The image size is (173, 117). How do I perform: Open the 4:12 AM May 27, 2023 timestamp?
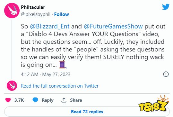(46, 74)
